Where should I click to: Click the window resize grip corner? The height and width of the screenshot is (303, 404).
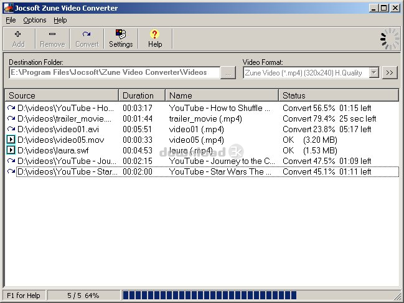pyautogui.click(x=397, y=296)
